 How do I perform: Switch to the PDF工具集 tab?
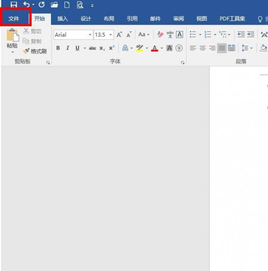[x=233, y=18]
